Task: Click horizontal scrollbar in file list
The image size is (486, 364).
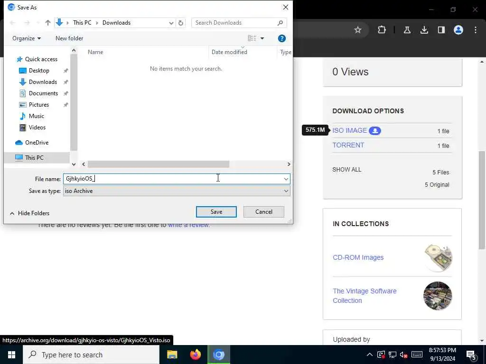Action: tap(159, 164)
